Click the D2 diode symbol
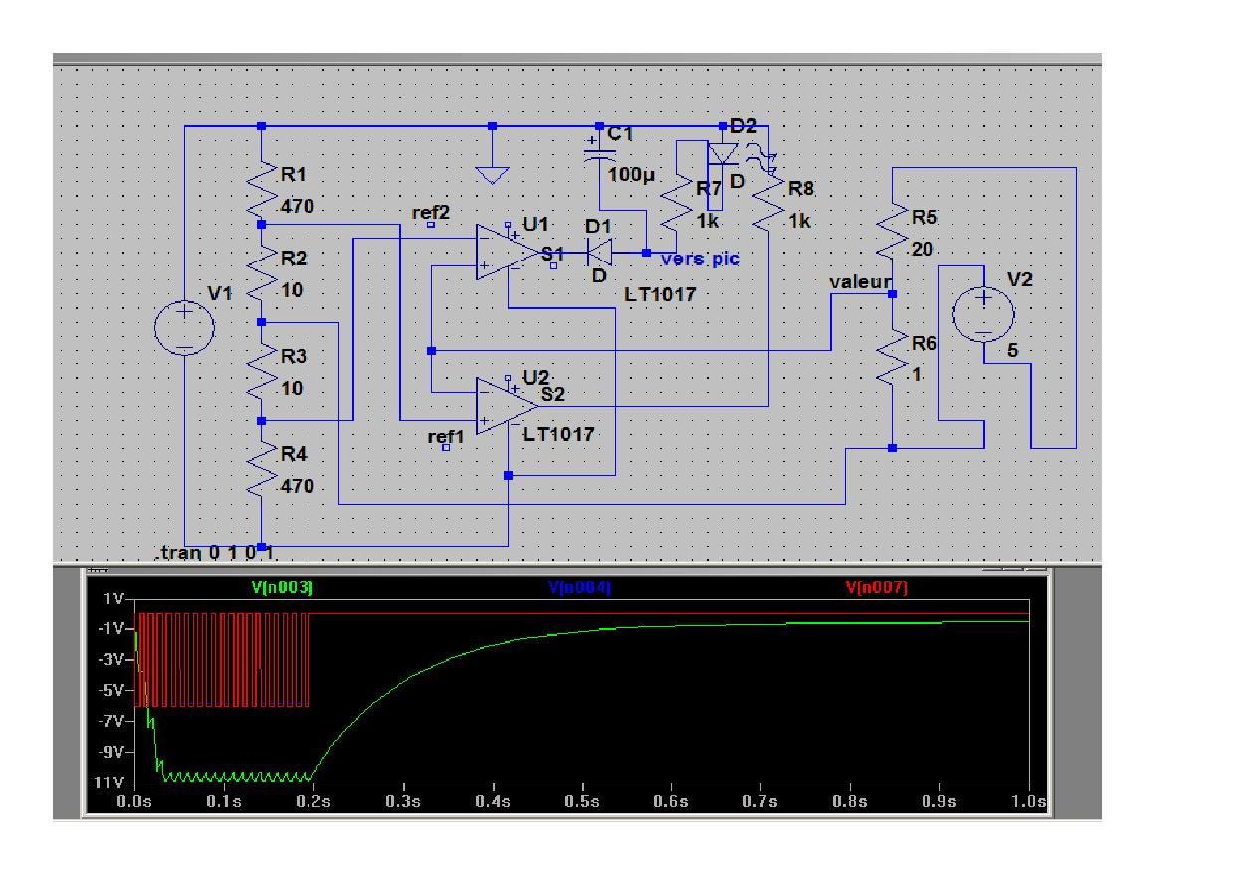The image size is (1234, 870). pos(722,154)
